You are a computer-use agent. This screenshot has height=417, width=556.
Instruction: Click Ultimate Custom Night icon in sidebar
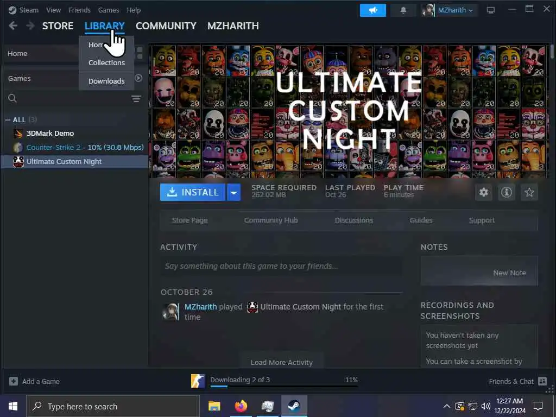click(18, 161)
